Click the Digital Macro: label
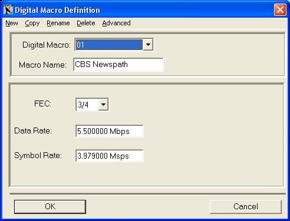The image size is (290, 221). [47, 45]
